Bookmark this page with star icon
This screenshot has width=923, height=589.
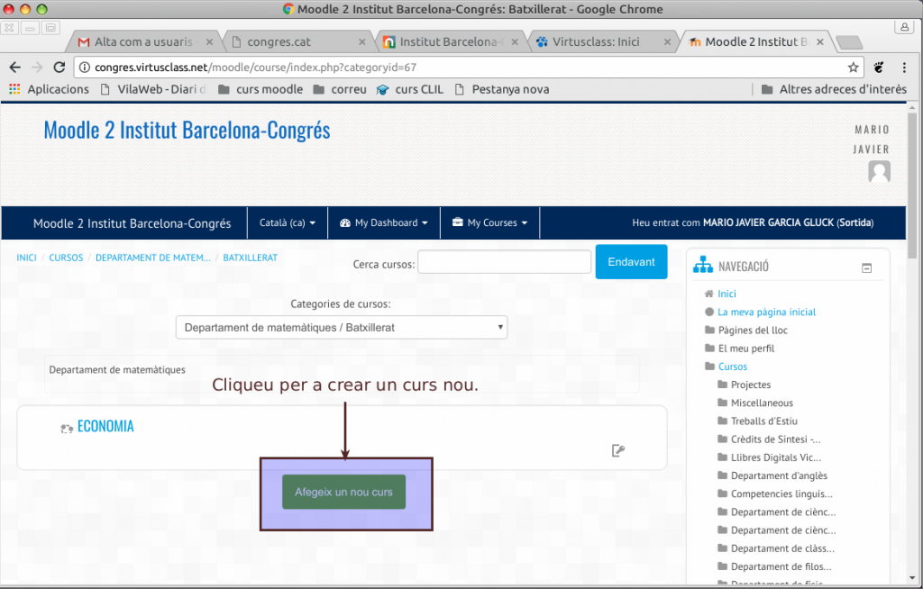[x=853, y=68]
